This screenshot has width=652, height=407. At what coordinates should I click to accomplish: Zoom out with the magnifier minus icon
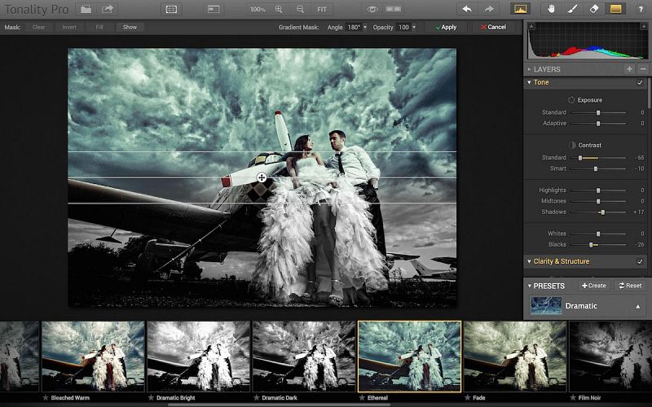pyautogui.click(x=300, y=9)
